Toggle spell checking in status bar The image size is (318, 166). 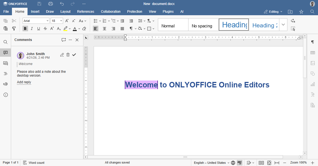tap(240, 163)
